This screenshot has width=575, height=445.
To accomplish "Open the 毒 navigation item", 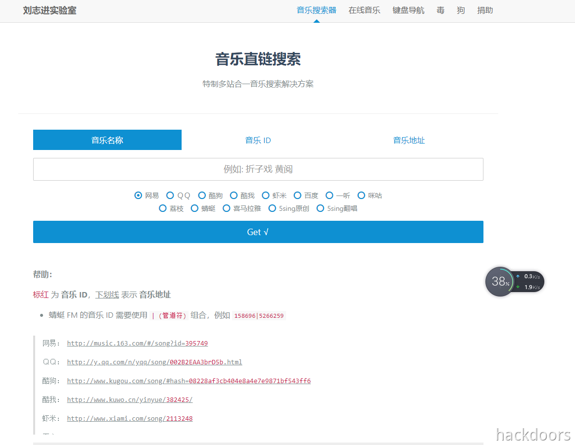I will (440, 10).
